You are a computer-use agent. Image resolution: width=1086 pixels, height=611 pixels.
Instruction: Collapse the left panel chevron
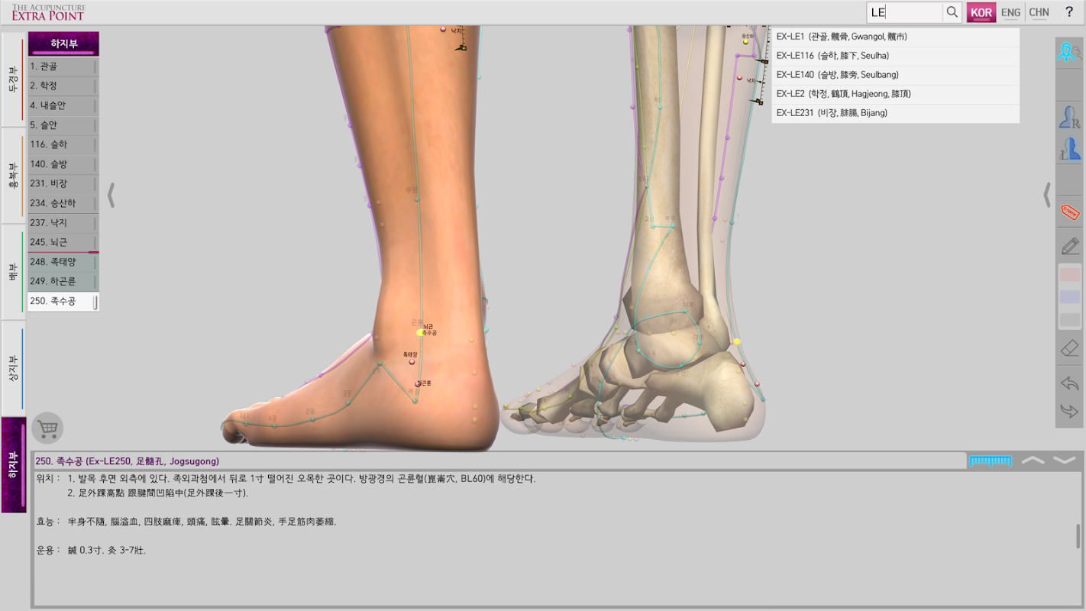click(111, 195)
